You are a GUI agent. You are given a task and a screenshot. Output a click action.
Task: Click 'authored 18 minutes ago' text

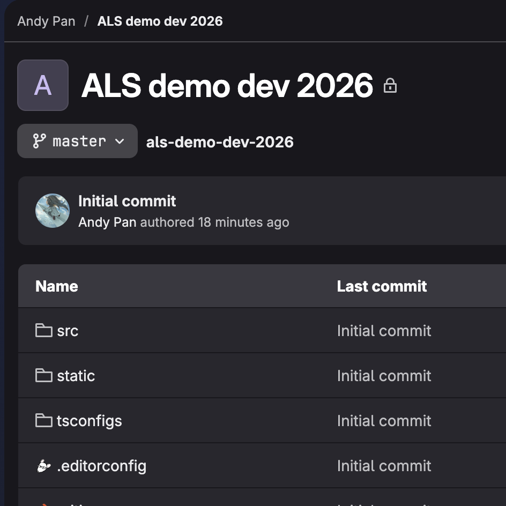pos(214,222)
